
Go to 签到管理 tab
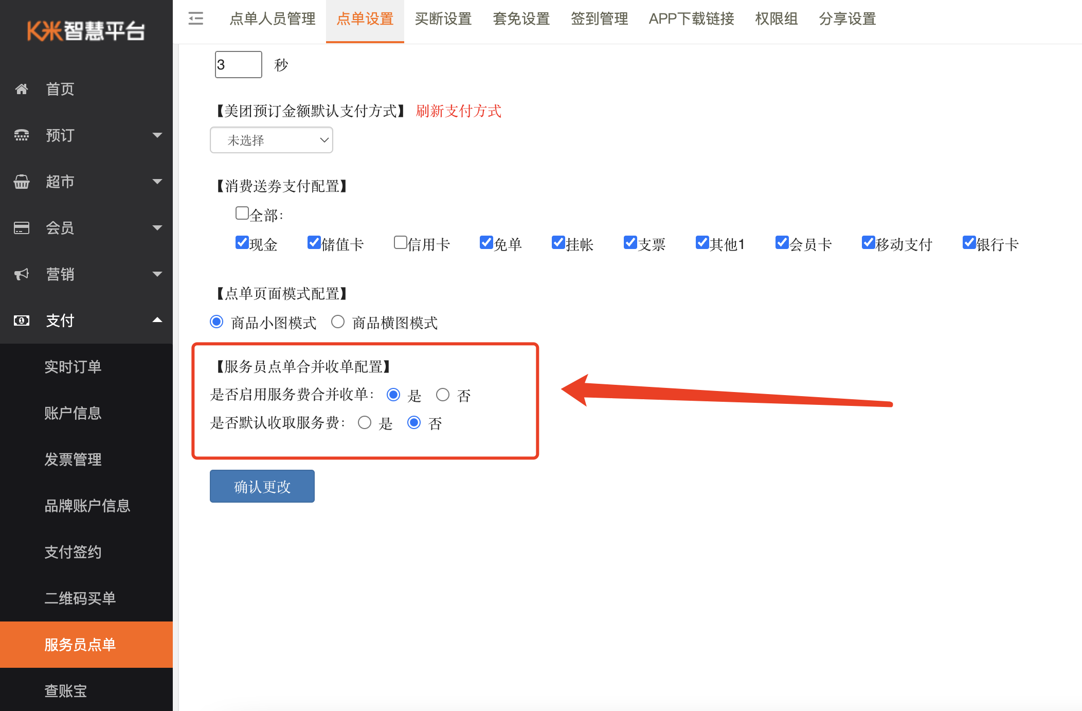tap(600, 19)
